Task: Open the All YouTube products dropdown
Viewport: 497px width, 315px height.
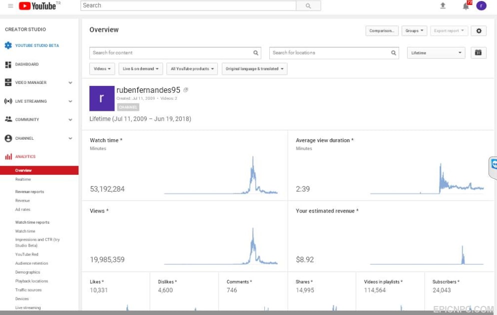Action: pos(192,69)
